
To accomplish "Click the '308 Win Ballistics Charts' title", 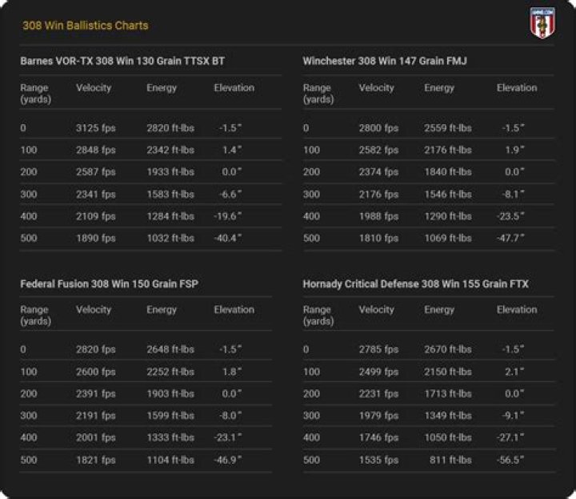I will (x=86, y=26).
